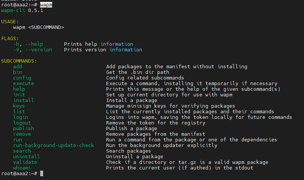
Task: Click the 'run-background-update-check' subcommand name
Action: (54, 145)
